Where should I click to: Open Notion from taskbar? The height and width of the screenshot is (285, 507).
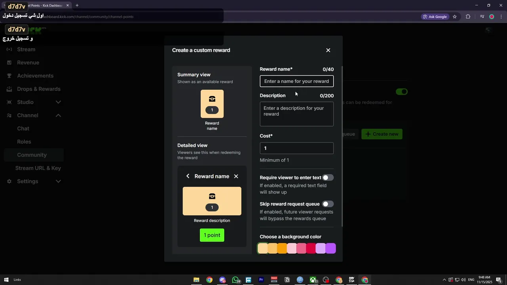coord(287,280)
